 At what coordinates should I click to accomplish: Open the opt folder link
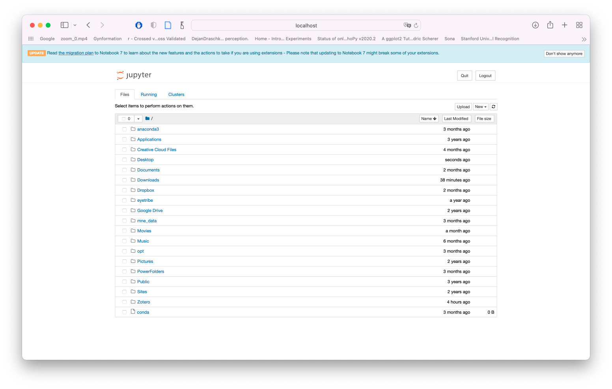tap(140, 251)
